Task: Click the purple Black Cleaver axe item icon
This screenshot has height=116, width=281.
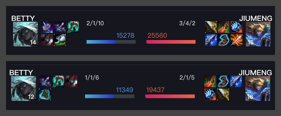Action: pos(47,27)
